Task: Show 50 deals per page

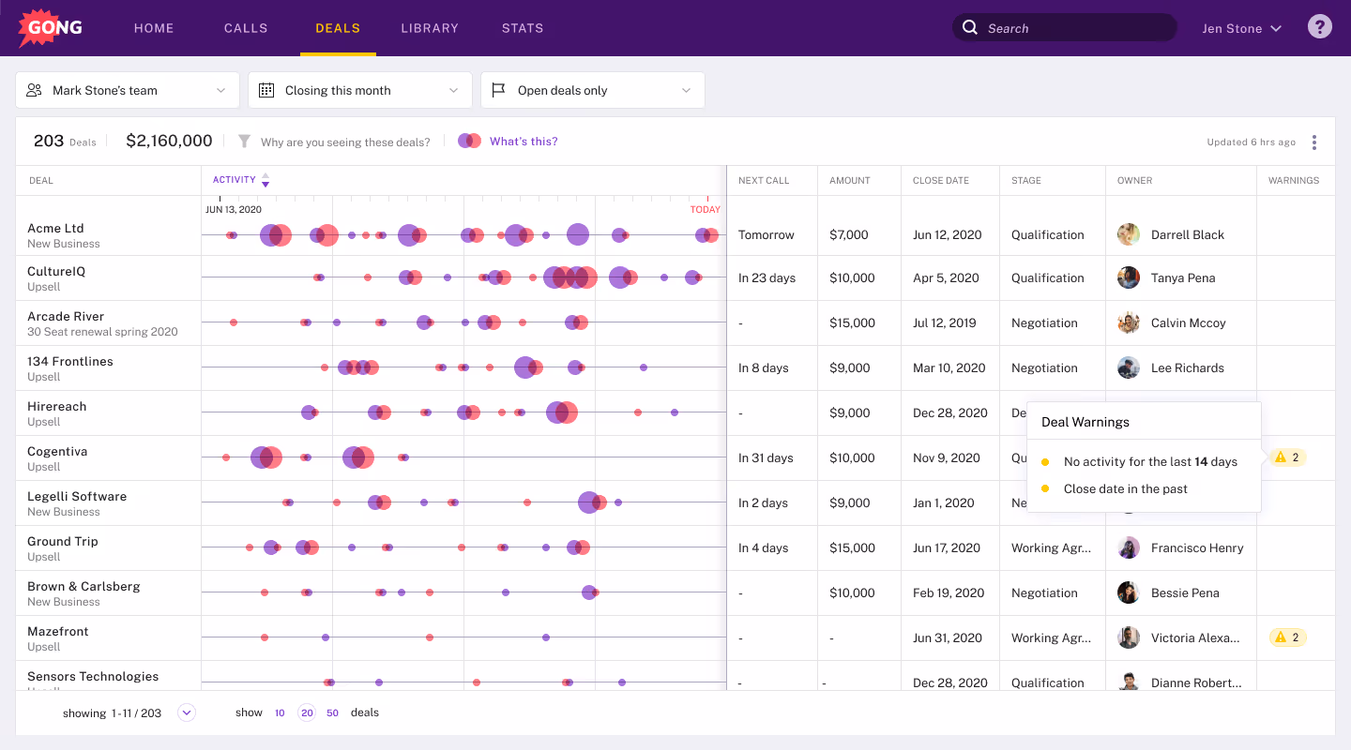Action: point(332,712)
